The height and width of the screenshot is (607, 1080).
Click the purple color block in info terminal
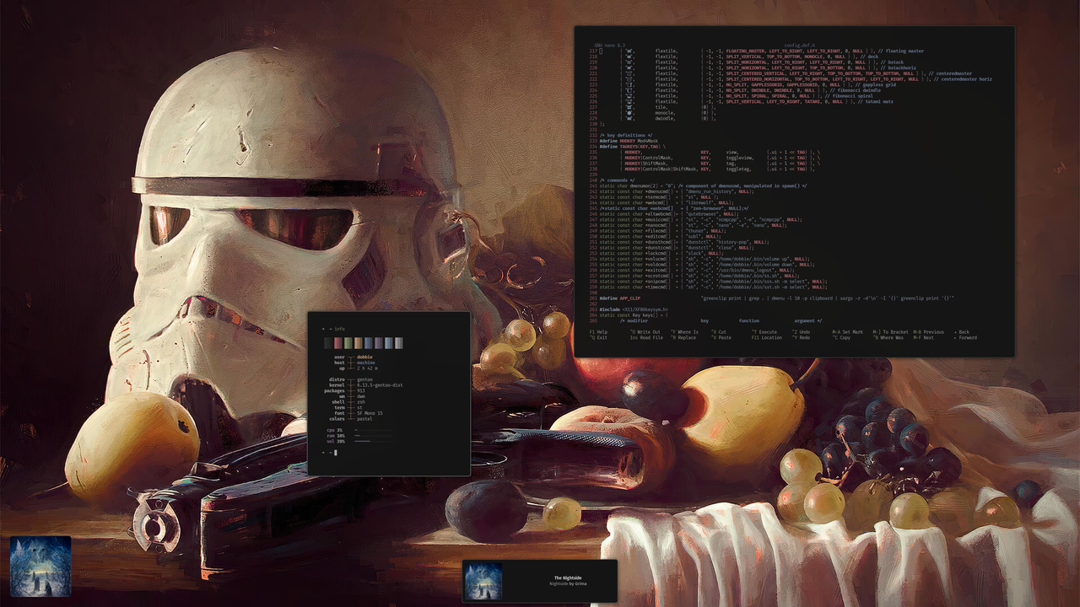[379, 343]
